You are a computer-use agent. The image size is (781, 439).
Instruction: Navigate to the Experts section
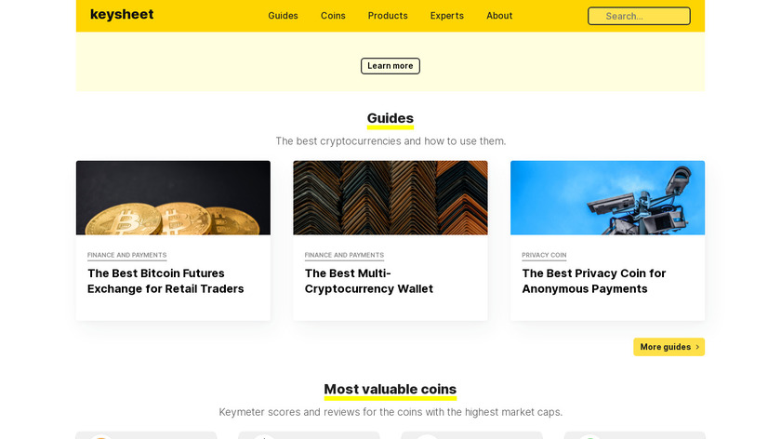(446, 16)
